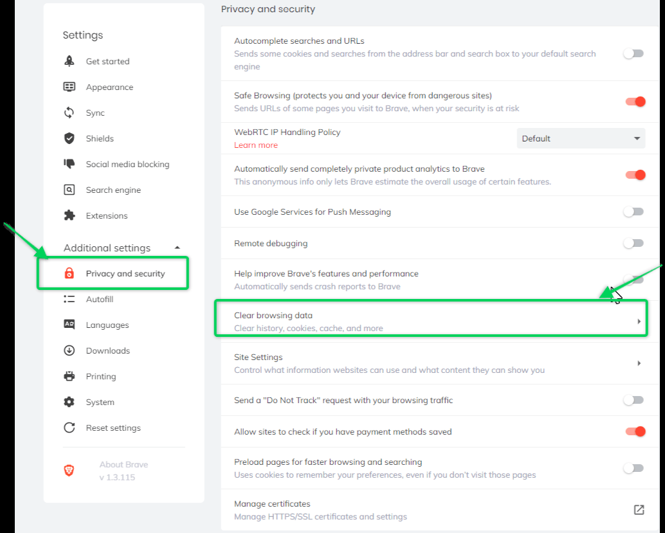Click the Downloads arrow icon
665x533 pixels.
pyautogui.click(x=69, y=350)
